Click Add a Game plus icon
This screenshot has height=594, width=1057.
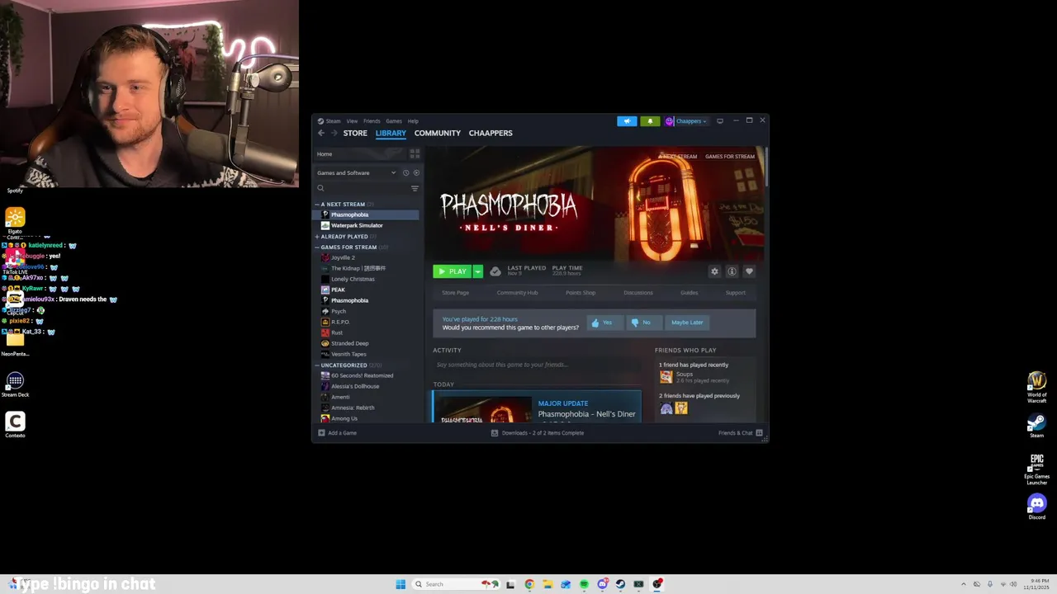[x=321, y=433]
